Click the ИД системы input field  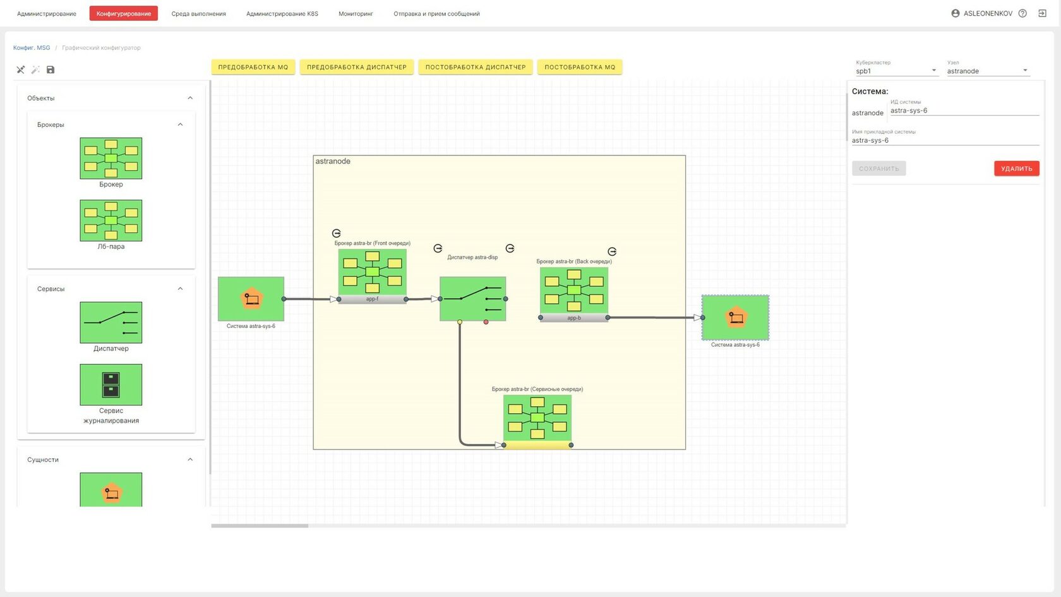coord(964,111)
